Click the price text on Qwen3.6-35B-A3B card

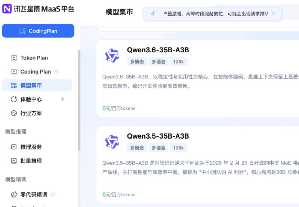click(x=119, y=108)
